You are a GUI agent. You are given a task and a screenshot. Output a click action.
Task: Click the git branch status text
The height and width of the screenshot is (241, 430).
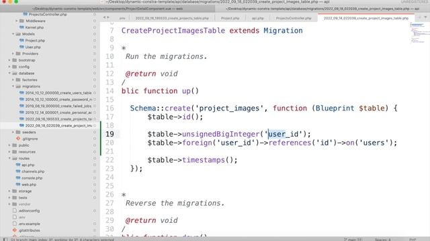[62, 240]
